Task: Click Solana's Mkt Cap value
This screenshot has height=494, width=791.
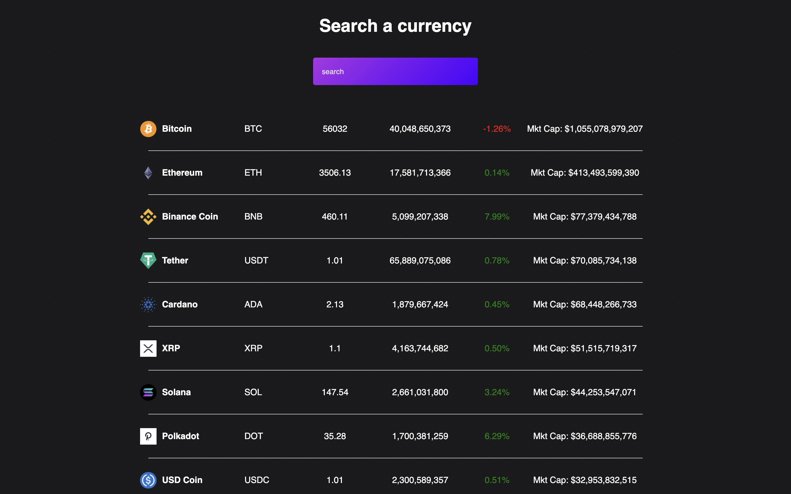Action: pos(584,392)
